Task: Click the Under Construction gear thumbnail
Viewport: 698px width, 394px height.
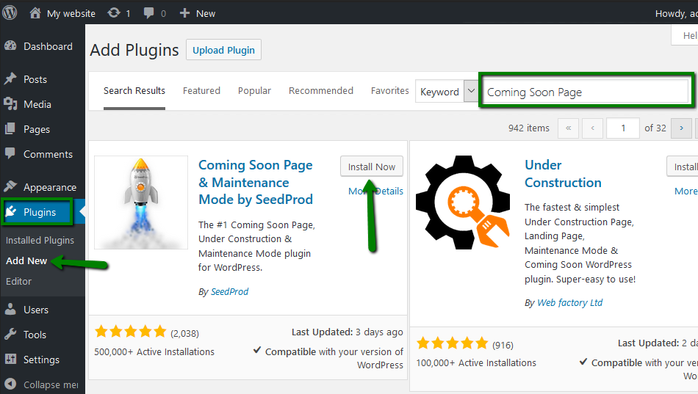Action: point(463,203)
